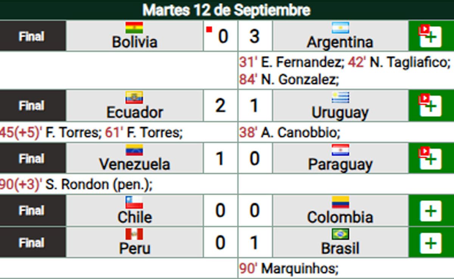The image size is (454, 279).
Task: Expand match details for Peru vs Brasil
Action: click(431, 243)
